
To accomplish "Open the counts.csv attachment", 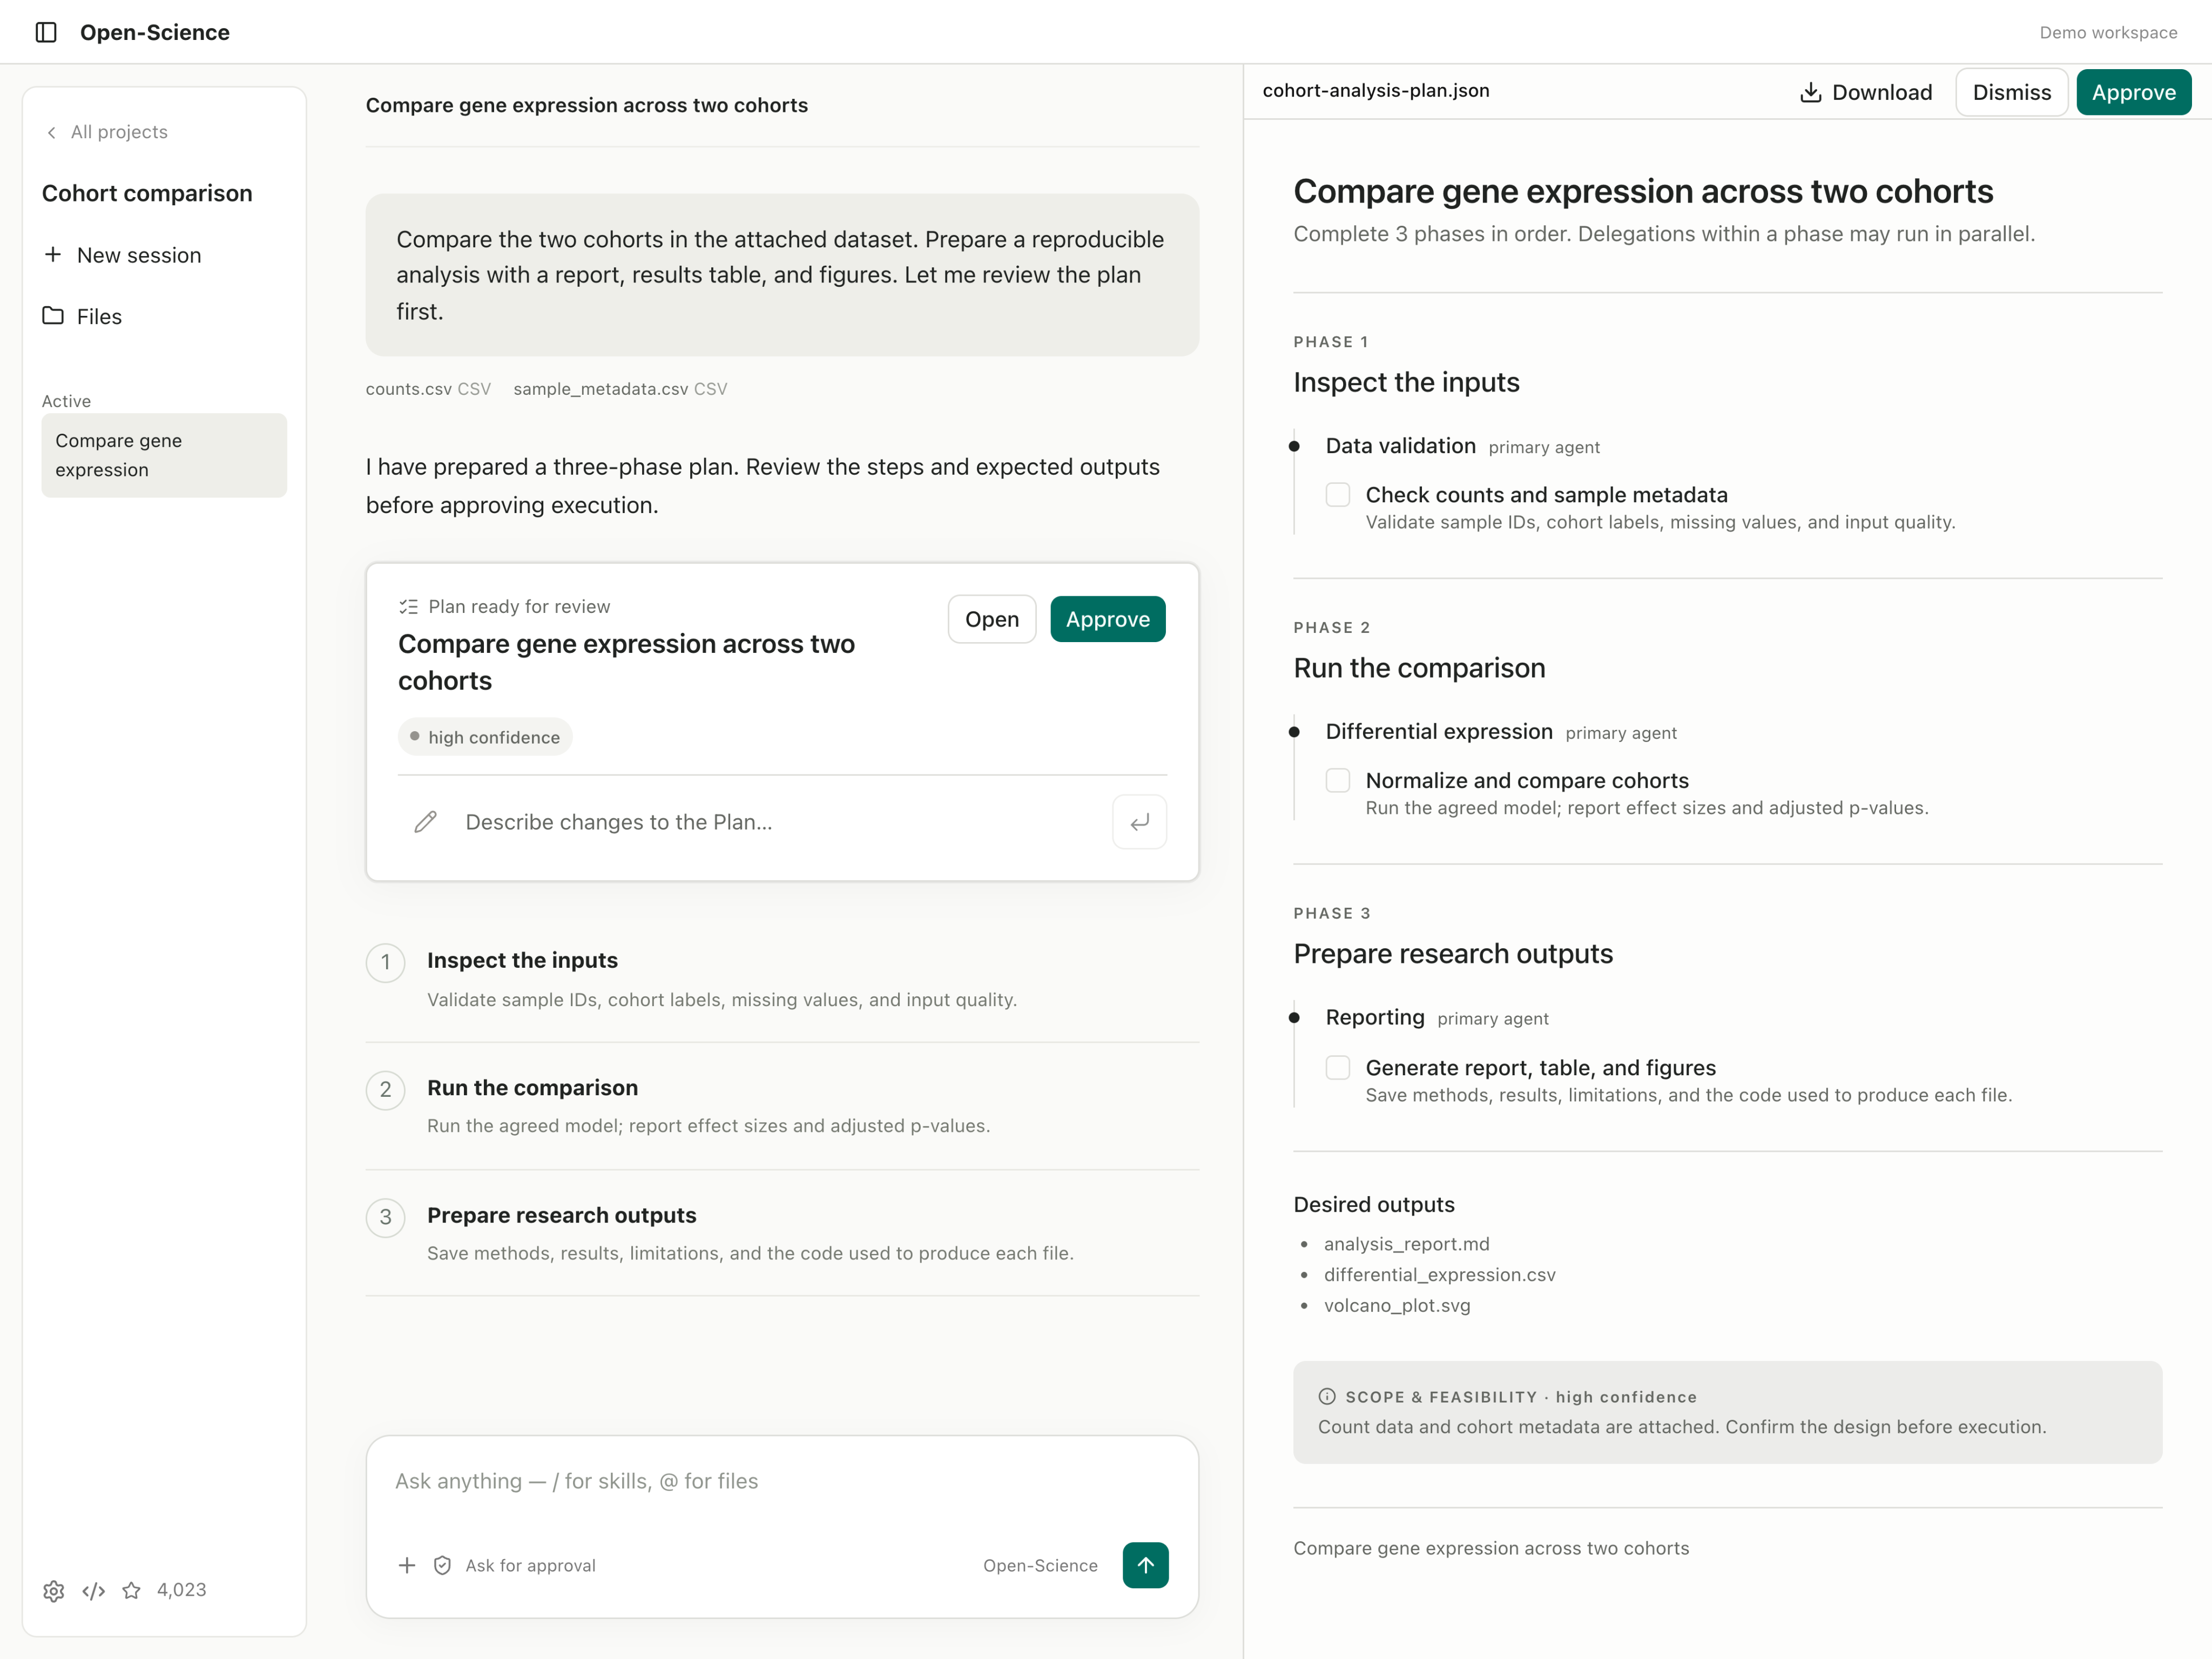I will tap(428, 389).
